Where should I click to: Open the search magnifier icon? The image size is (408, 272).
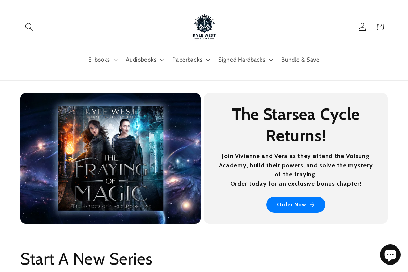(29, 27)
